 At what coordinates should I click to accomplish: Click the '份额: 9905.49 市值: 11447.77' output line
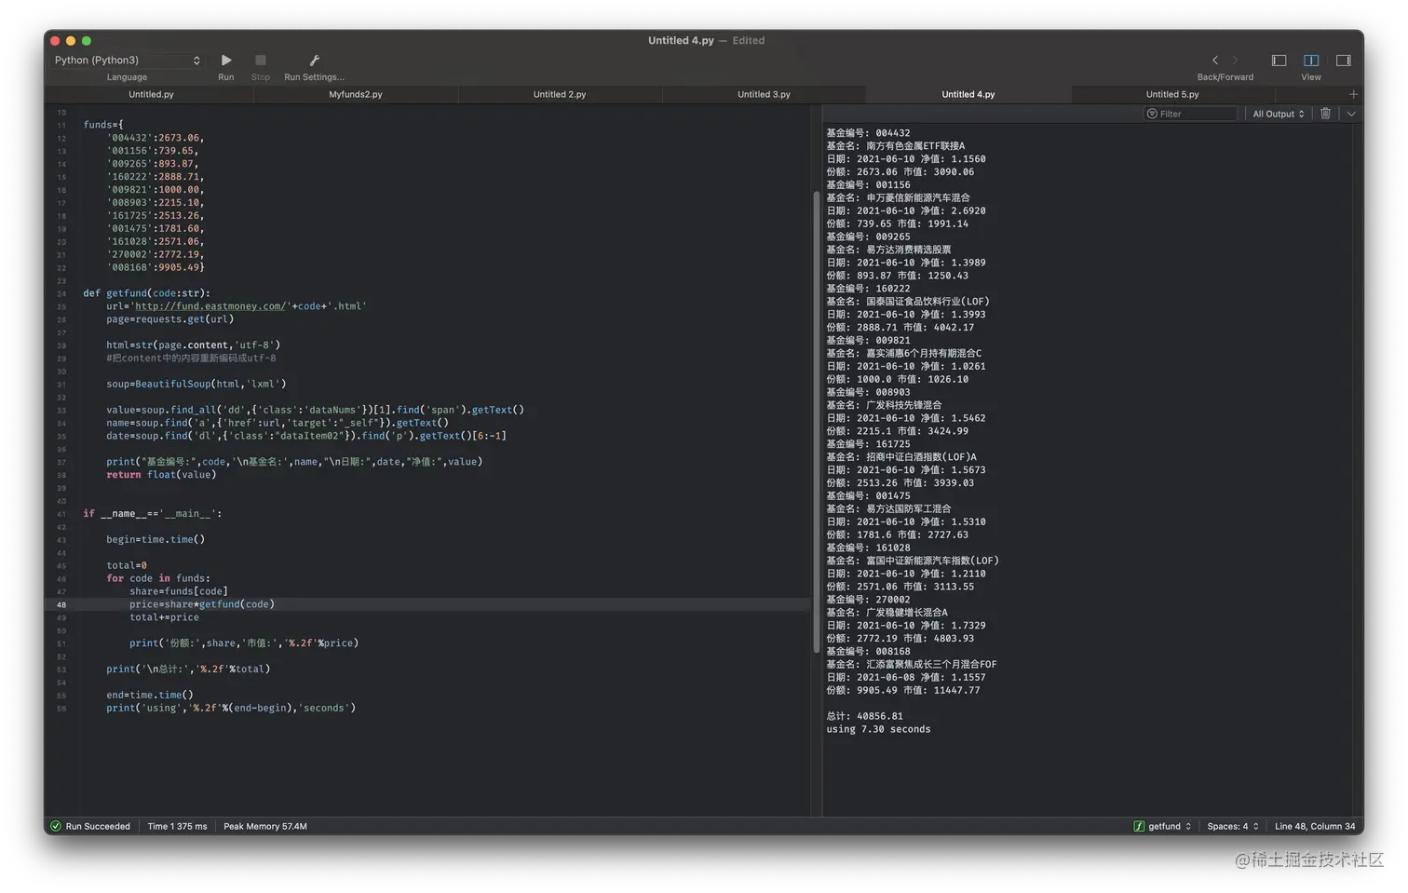903,690
